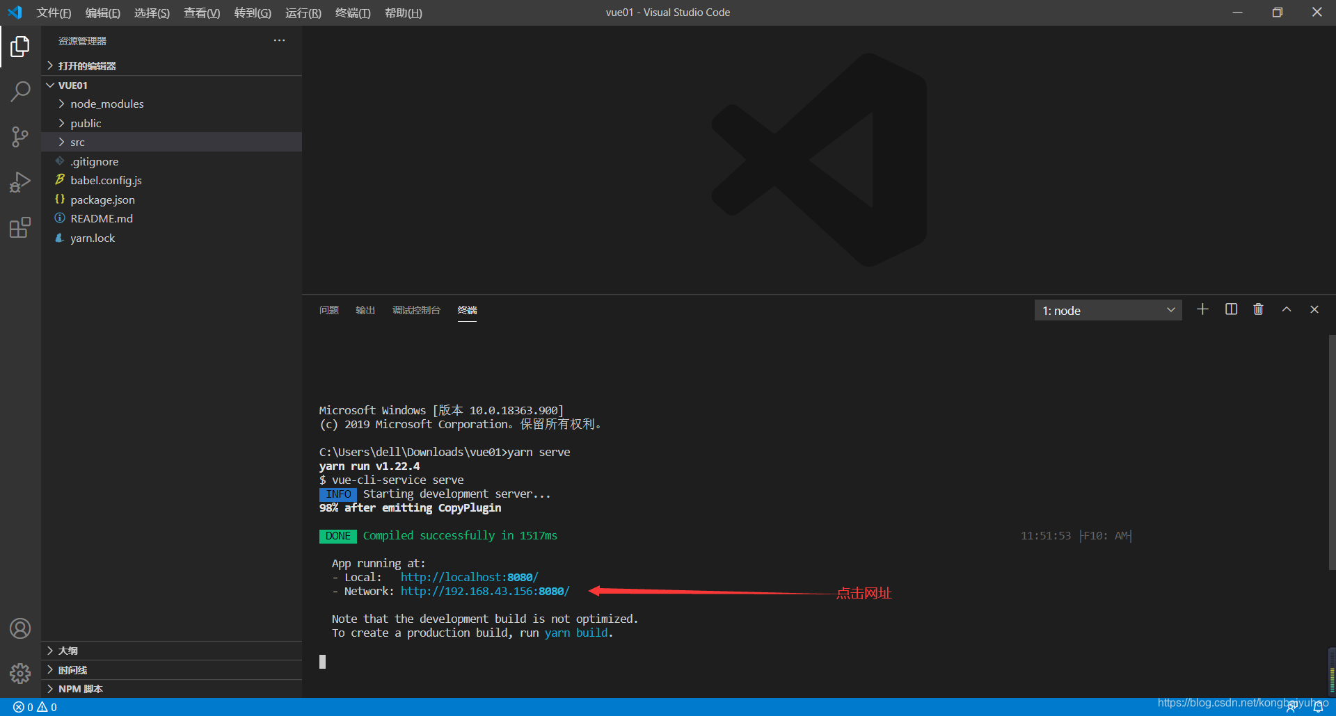Open the 编辑(E) menu
Screen dimensions: 1336x716
103,13
